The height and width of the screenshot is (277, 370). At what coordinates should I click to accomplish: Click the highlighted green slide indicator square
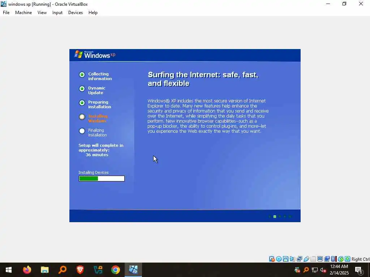tap(275, 216)
